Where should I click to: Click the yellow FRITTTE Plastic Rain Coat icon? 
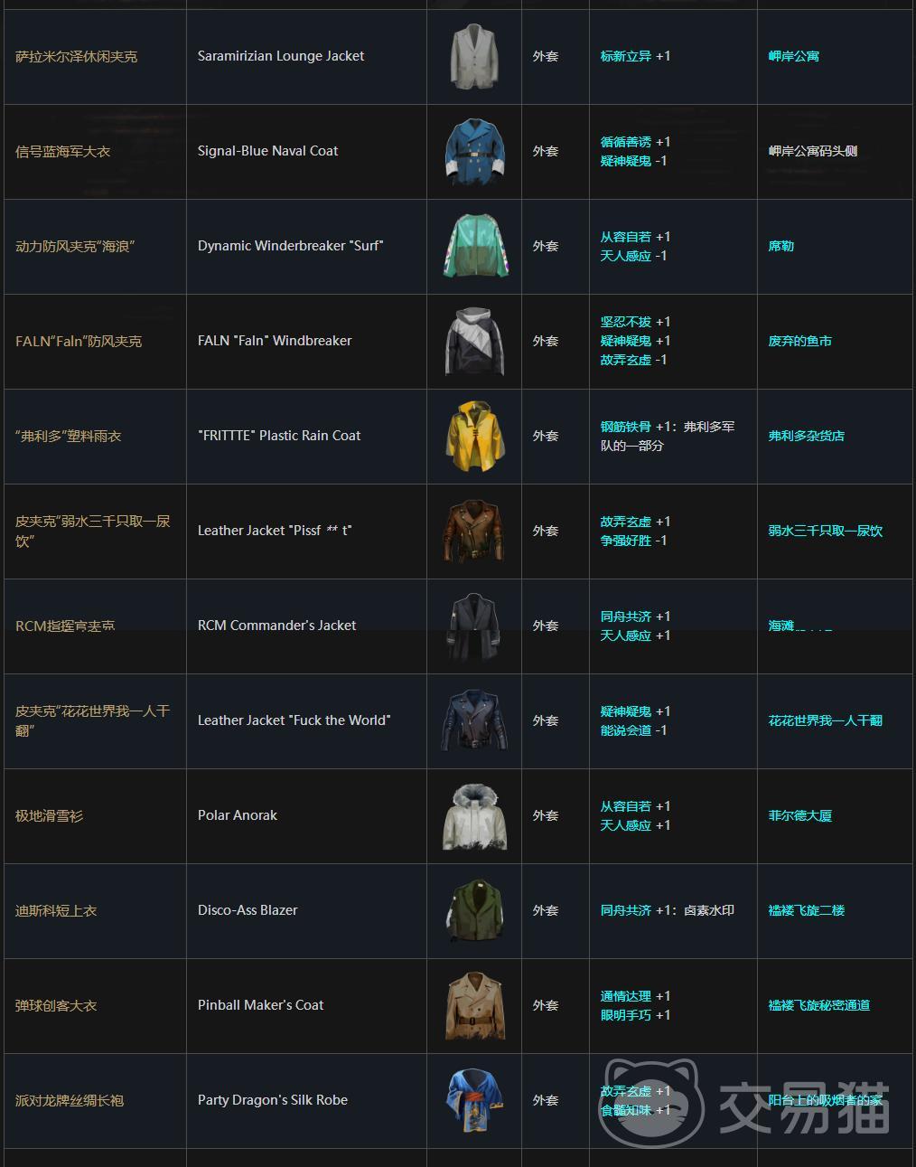[x=473, y=436]
